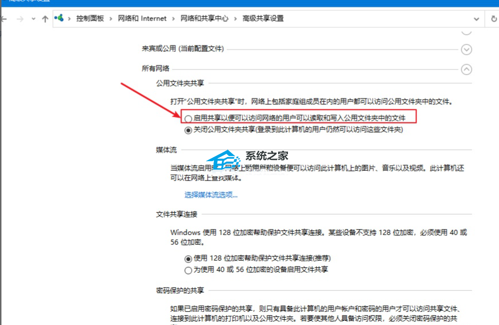
Task: Click the 公用文件夹共享 heading text
Action: tap(180, 83)
